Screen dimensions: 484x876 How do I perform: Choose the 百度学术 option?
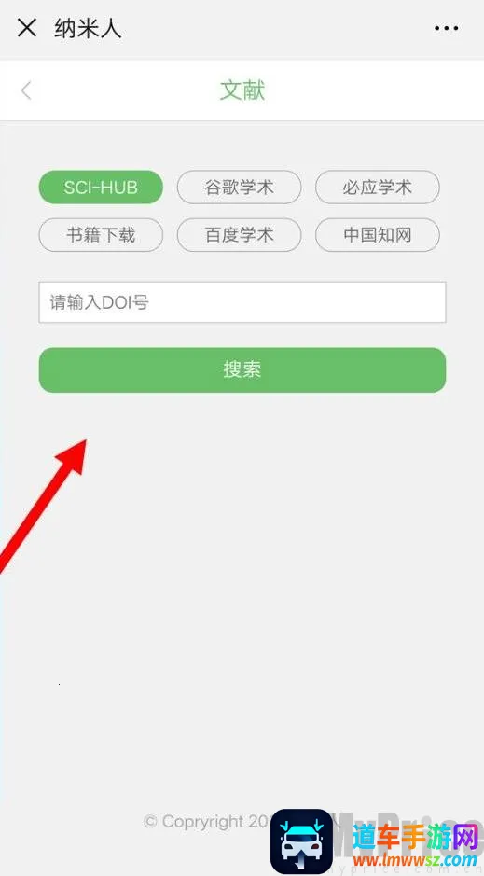239,235
